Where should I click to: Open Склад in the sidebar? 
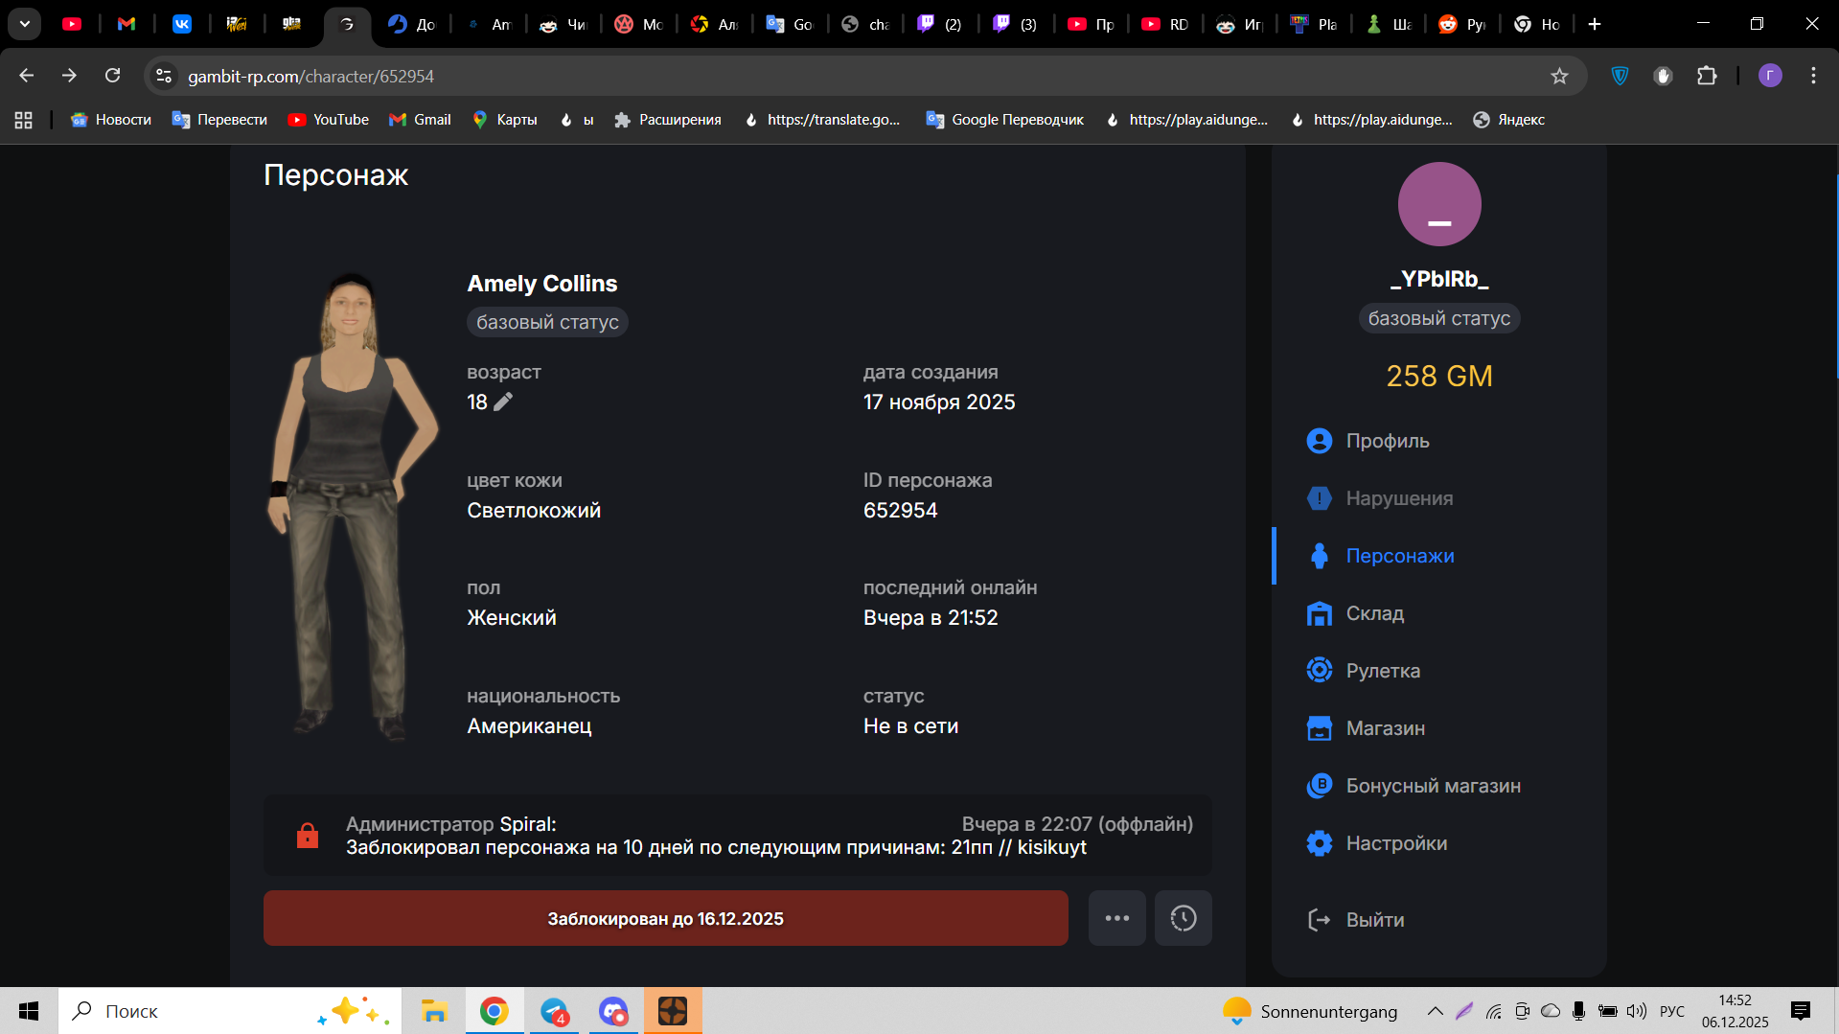point(1374,613)
